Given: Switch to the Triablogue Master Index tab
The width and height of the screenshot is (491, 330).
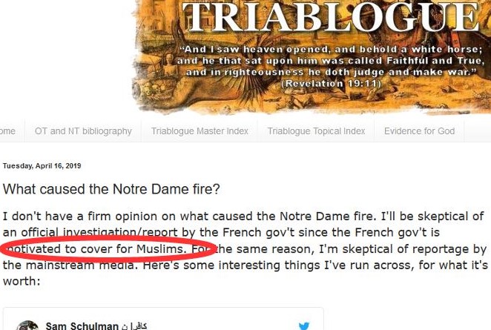Looking at the screenshot, I should point(200,131).
